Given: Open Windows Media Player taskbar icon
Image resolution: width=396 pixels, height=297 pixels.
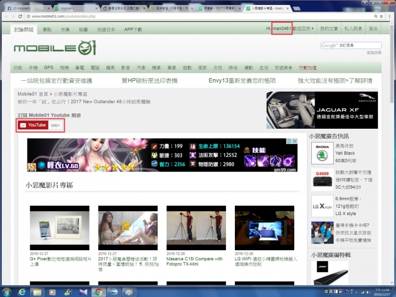Looking at the screenshot, I should pyautogui.click(x=52, y=292).
